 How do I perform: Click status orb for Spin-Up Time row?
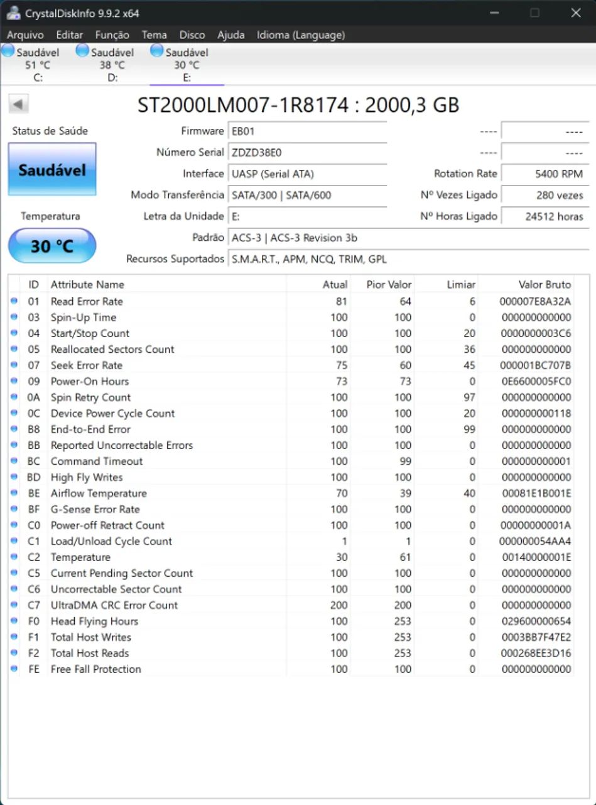[x=14, y=317]
